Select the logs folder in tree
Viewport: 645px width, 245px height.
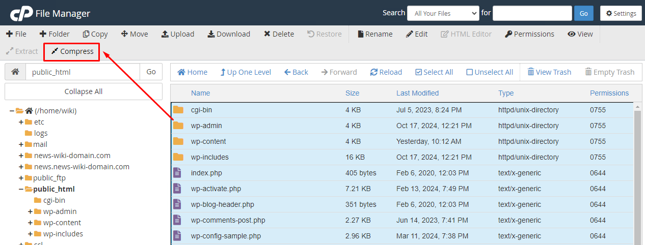tap(41, 133)
